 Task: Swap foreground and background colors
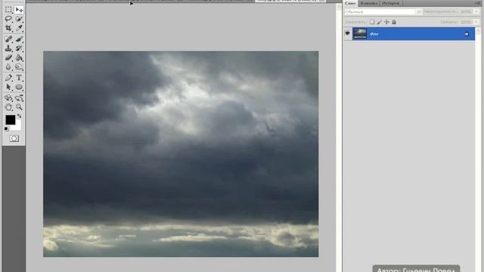pyautogui.click(x=19, y=116)
